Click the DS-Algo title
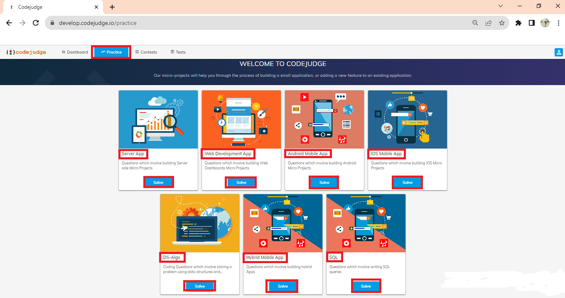 pos(172,257)
